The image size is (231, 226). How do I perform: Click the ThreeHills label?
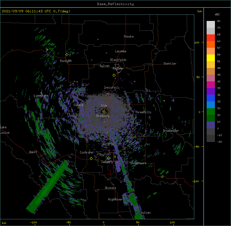point(143,112)
